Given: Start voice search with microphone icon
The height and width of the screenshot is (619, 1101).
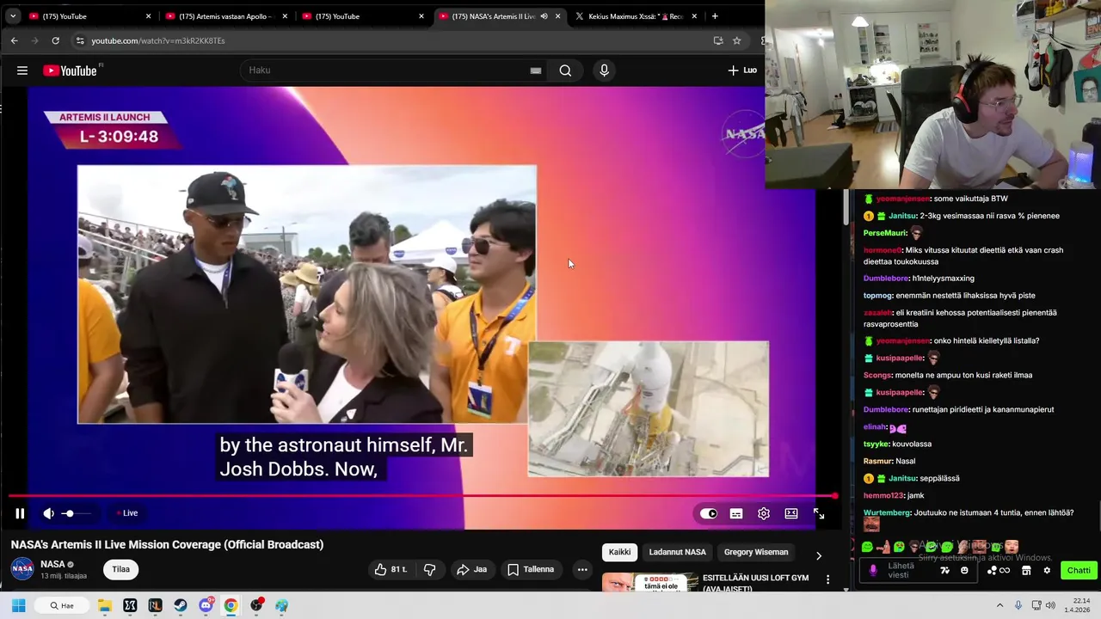Looking at the screenshot, I should coord(604,70).
